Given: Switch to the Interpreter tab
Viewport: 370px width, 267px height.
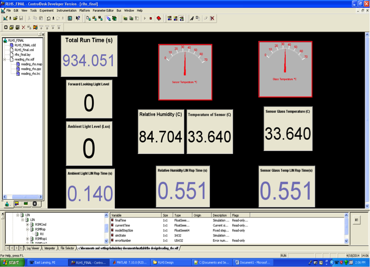Looking at the screenshot, I should [49, 248].
